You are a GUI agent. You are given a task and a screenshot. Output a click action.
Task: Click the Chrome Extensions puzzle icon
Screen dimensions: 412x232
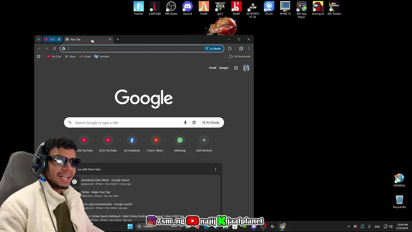coord(229,49)
